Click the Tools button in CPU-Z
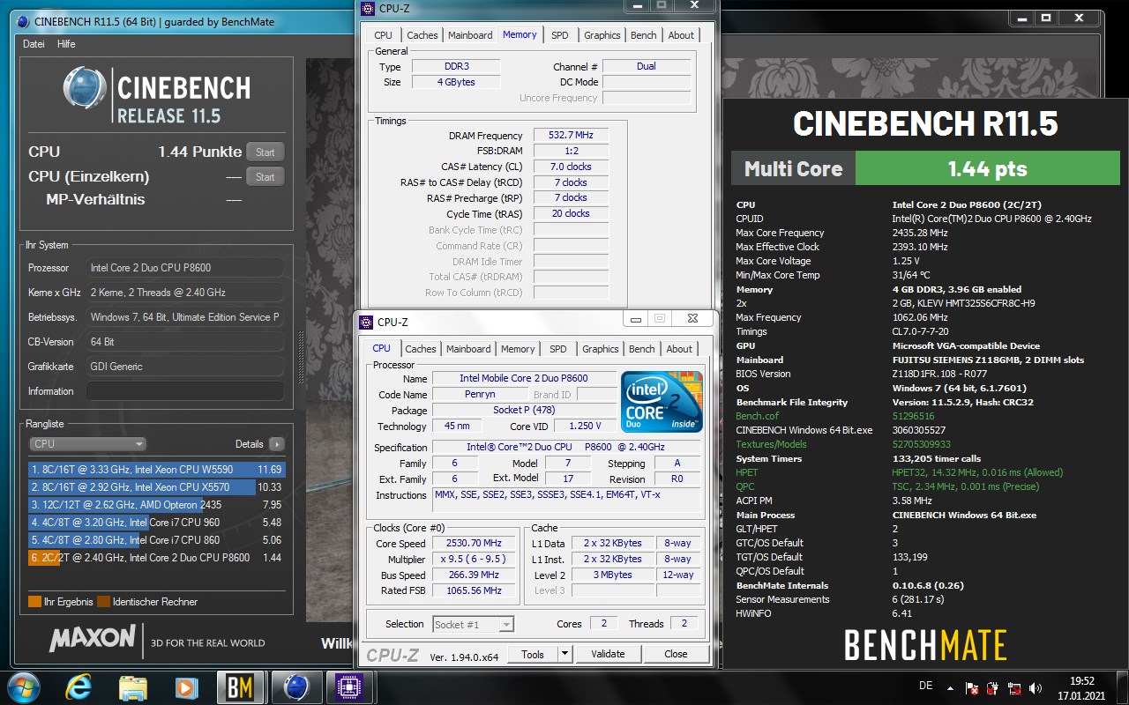Screen dimensions: 1129x705 coord(533,654)
